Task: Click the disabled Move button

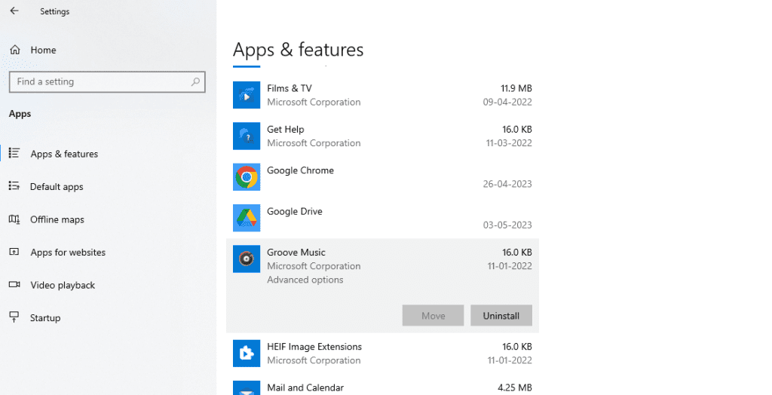Action: tap(433, 316)
